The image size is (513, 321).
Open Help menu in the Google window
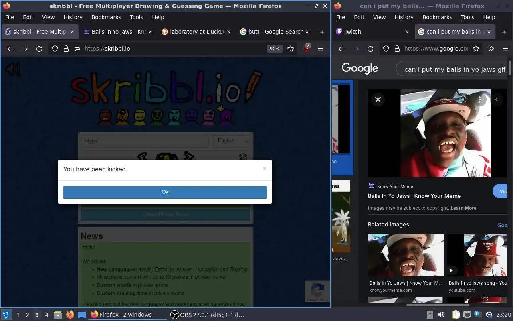tap(489, 17)
